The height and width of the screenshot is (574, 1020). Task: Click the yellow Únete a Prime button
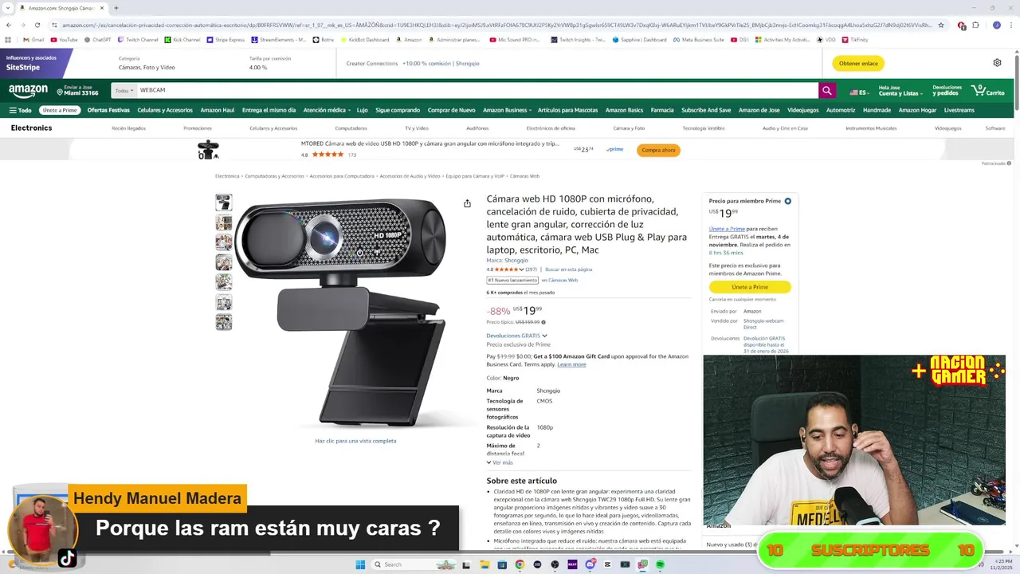point(750,287)
